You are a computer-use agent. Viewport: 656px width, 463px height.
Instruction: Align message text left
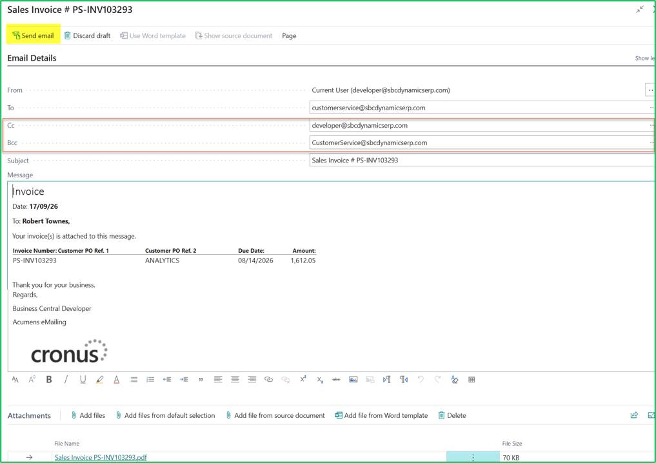point(218,379)
